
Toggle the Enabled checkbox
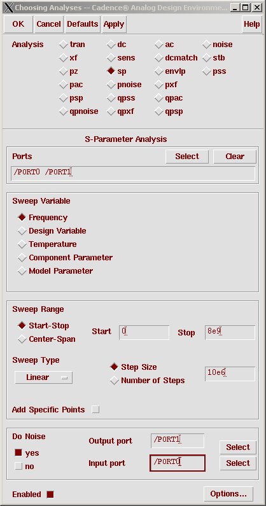point(50,495)
